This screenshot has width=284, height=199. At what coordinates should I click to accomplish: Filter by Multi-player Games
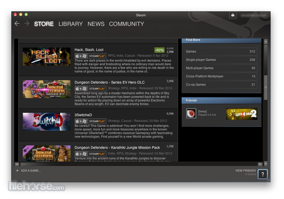click(x=221, y=68)
